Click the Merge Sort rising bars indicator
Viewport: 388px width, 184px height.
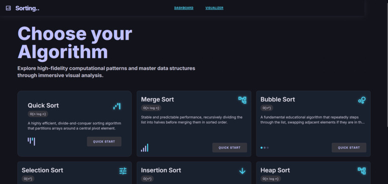click(145, 148)
